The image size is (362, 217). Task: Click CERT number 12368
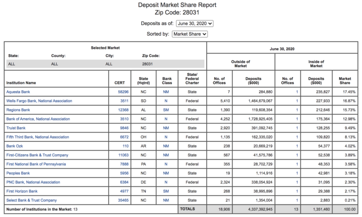point(123,110)
